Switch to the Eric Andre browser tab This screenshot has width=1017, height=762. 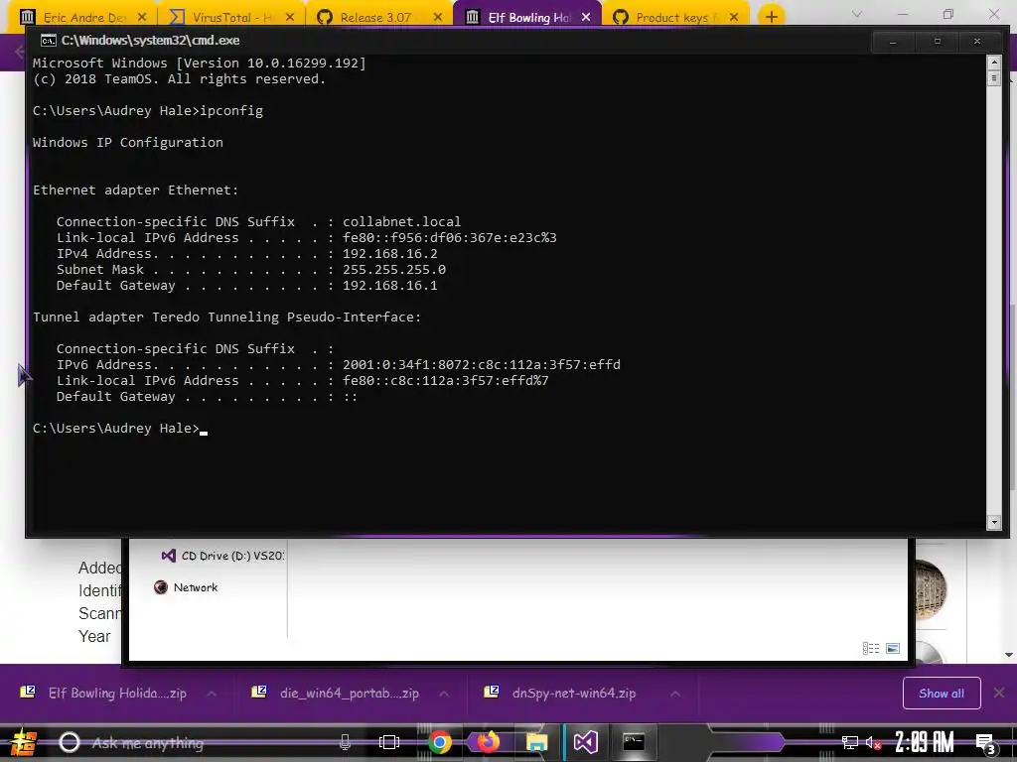pyautogui.click(x=81, y=17)
